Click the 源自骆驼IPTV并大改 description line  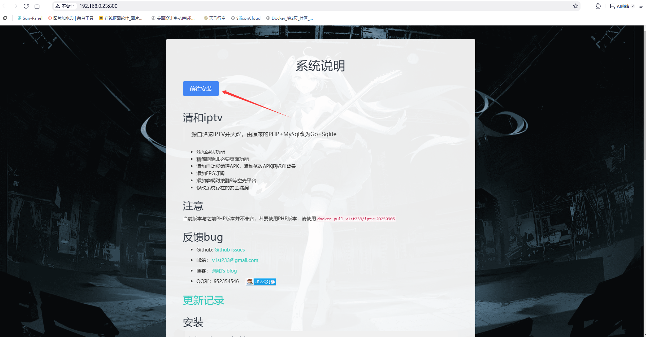coord(264,134)
